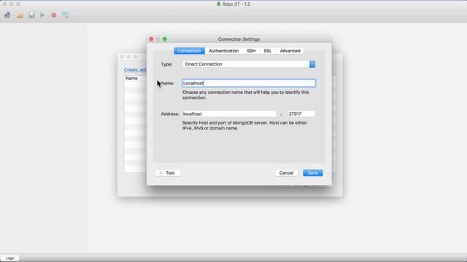This screenshot has height=262, width=467.
Task: Click the Create link in background window
Action: click(x=131, y=70)
